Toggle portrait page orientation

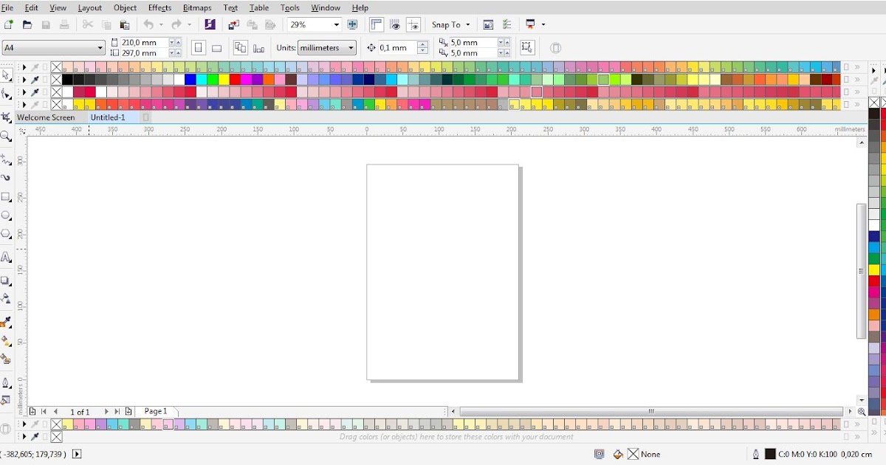(198, 47)
